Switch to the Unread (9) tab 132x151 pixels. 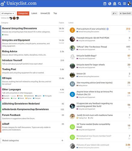[45, 13]
